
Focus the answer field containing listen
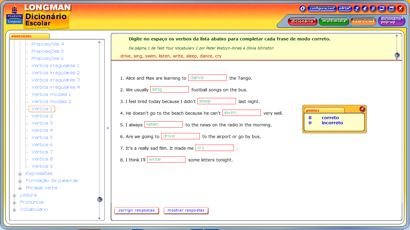[x=164, y=125]
